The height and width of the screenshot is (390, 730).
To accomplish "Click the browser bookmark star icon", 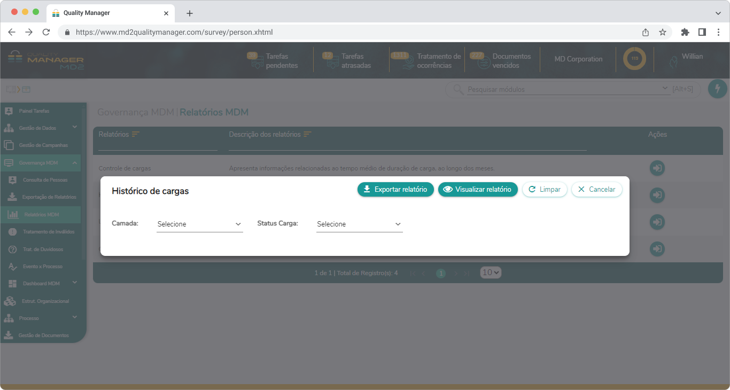I will tap(663, 32).
